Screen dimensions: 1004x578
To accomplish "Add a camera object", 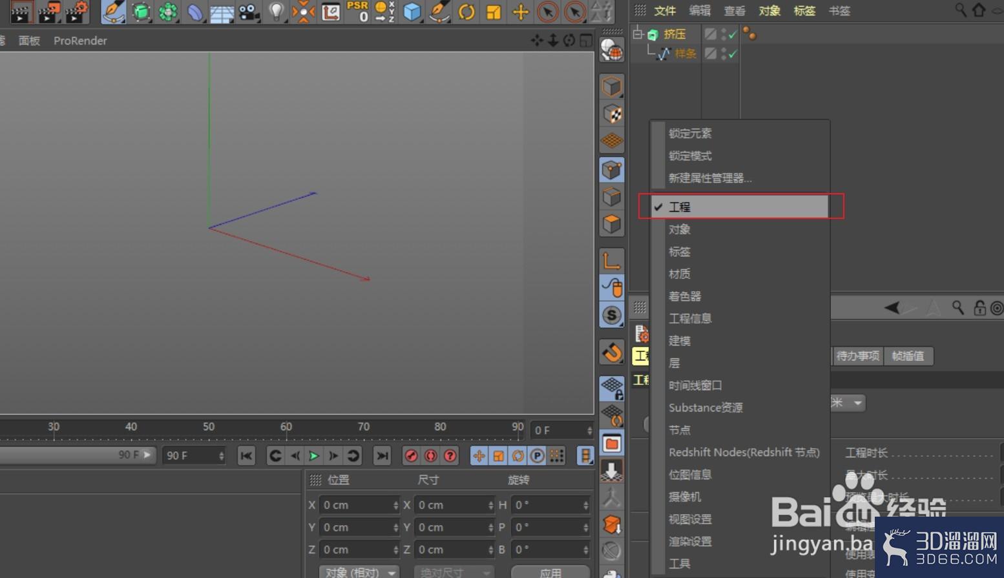I will 249,11.
